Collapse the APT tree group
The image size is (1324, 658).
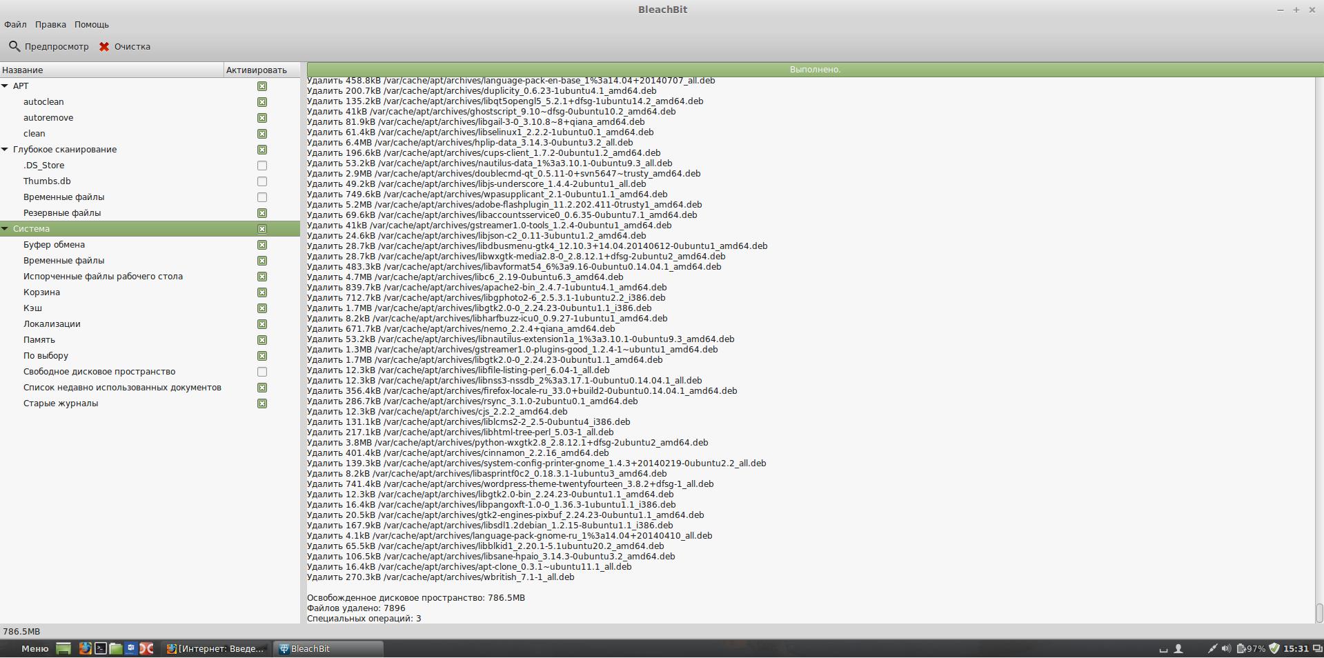pos(5,86)
